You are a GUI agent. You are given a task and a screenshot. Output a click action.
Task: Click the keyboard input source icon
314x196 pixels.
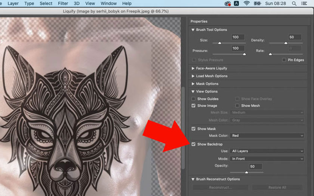237,3
